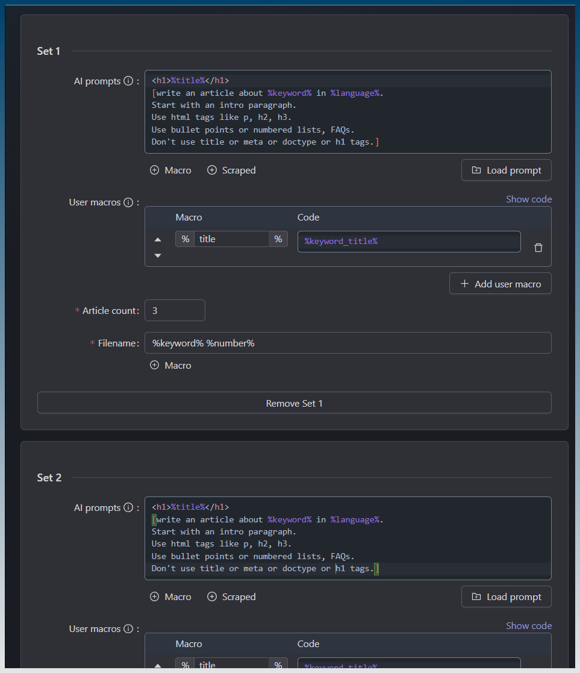580x673 pixels.
Task: Click Show code link in Set 2
Action: (528, 626)
